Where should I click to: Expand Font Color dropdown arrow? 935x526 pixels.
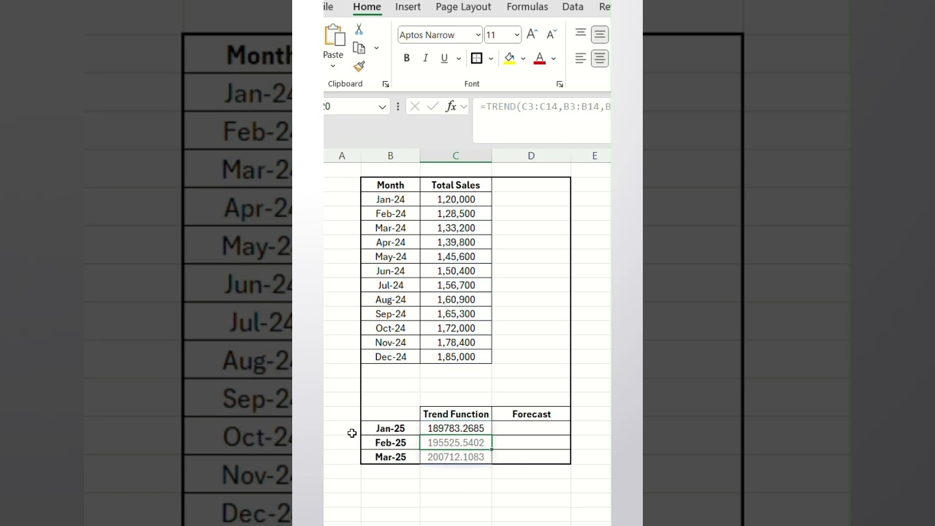(x=554, y=58)
